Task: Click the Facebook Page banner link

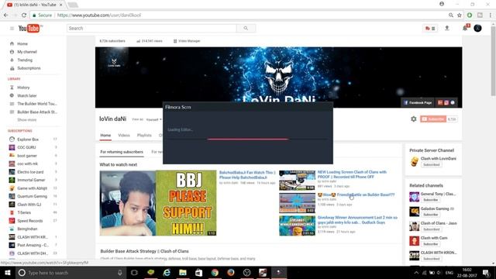Action: [x=418, y=102]
